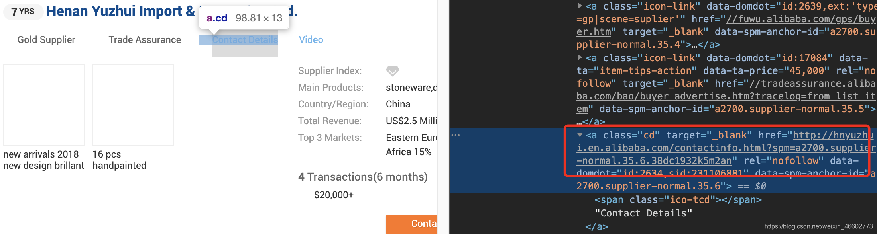This screenshot has height=234, width=877.
Task: Click the three-dot menu beside the selected DOM row
Action: click(456, 135)
